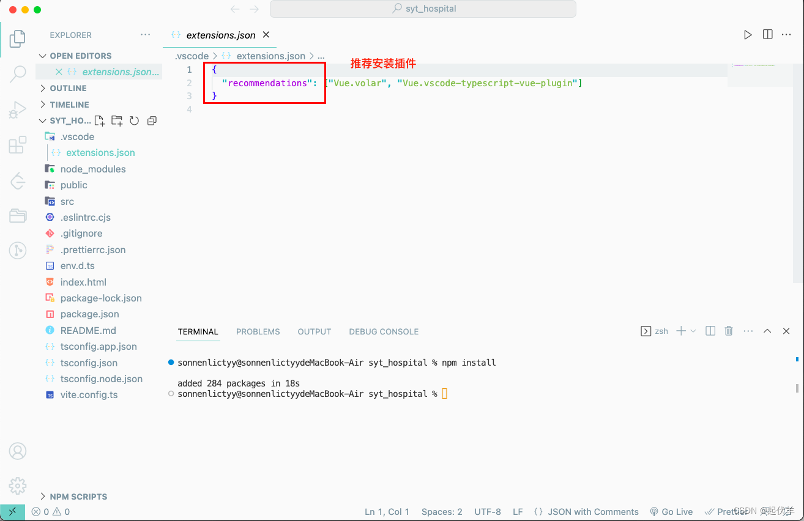This screenshot has width=804, height=521.
Task: Collapse all folders in explorer
Action: pyautogui.click(x=152, y=120)
